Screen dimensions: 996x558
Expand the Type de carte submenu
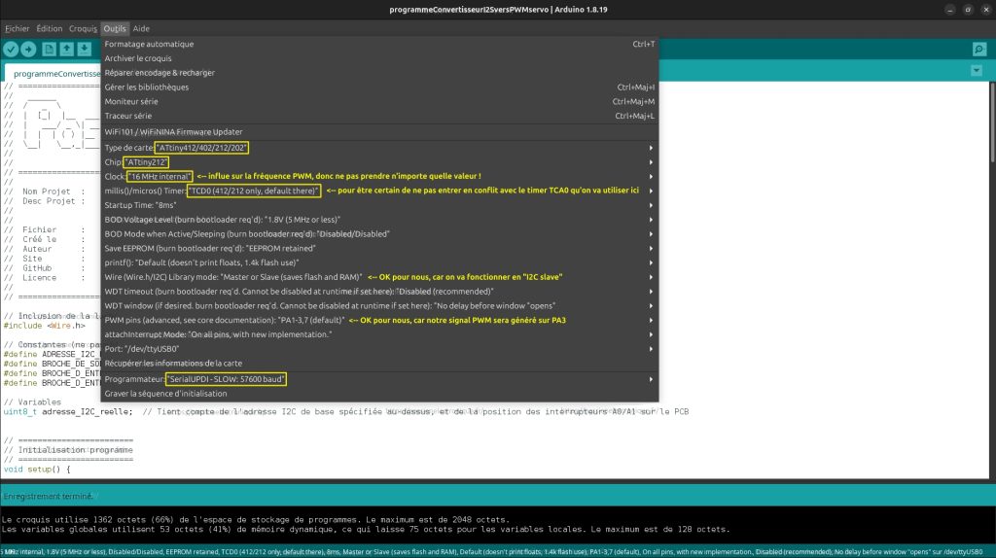click(379, 147)
